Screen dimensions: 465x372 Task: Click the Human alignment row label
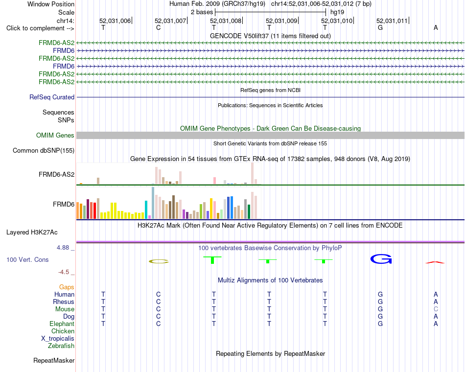click(64, 294)
